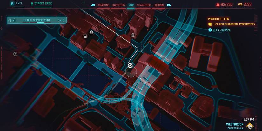This screenshot has width=262, height=131.
Task: Click the red carry weight icon
Action: pos(218,5)
